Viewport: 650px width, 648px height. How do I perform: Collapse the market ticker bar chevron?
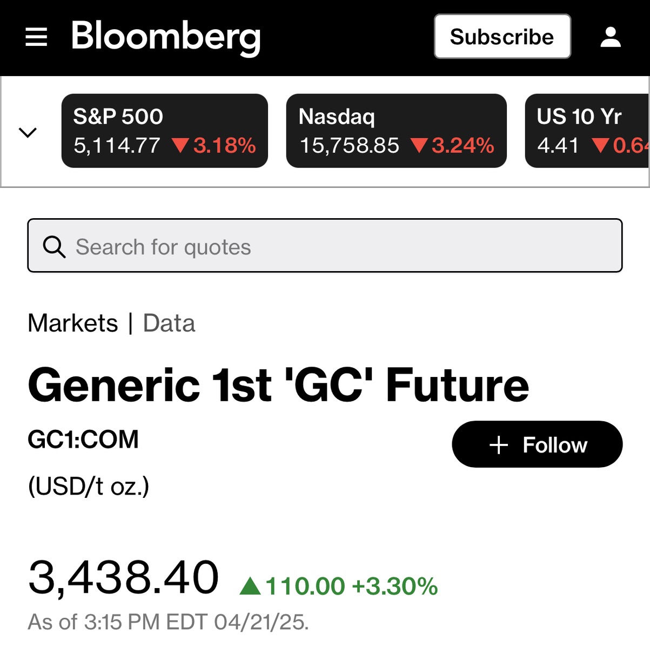click(x=28, y=132)
